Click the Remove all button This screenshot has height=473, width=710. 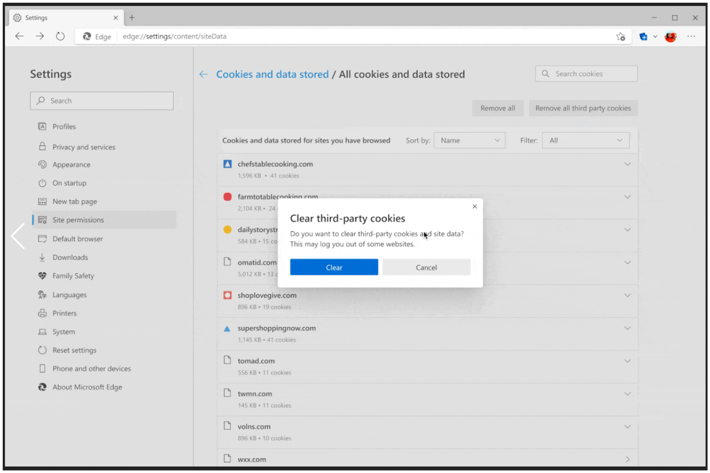pos(497,108)
